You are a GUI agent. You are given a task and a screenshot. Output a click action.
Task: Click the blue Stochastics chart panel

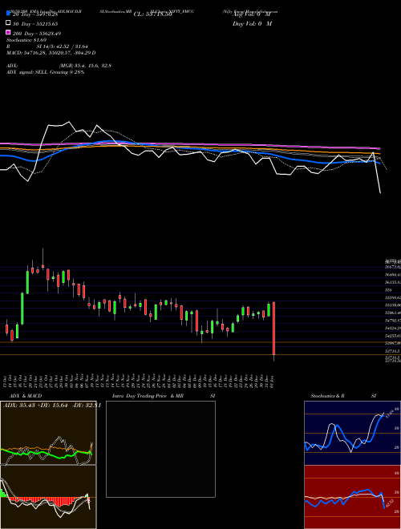pyautogui.click(x=352, y=433)
